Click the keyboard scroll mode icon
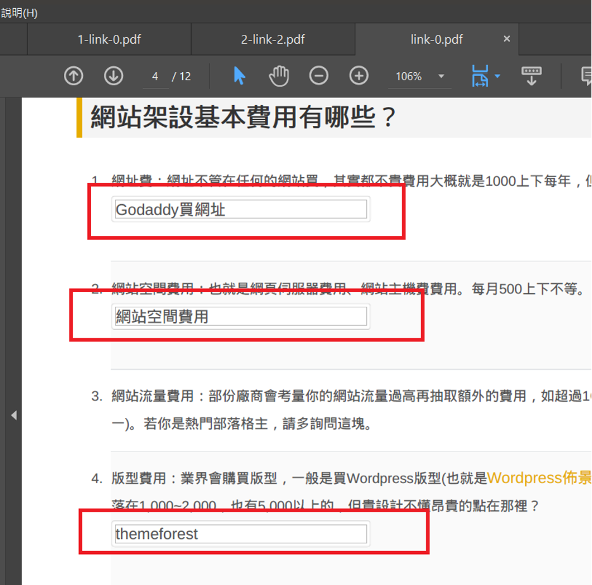592x585 pixels. (x=531, y=76)
